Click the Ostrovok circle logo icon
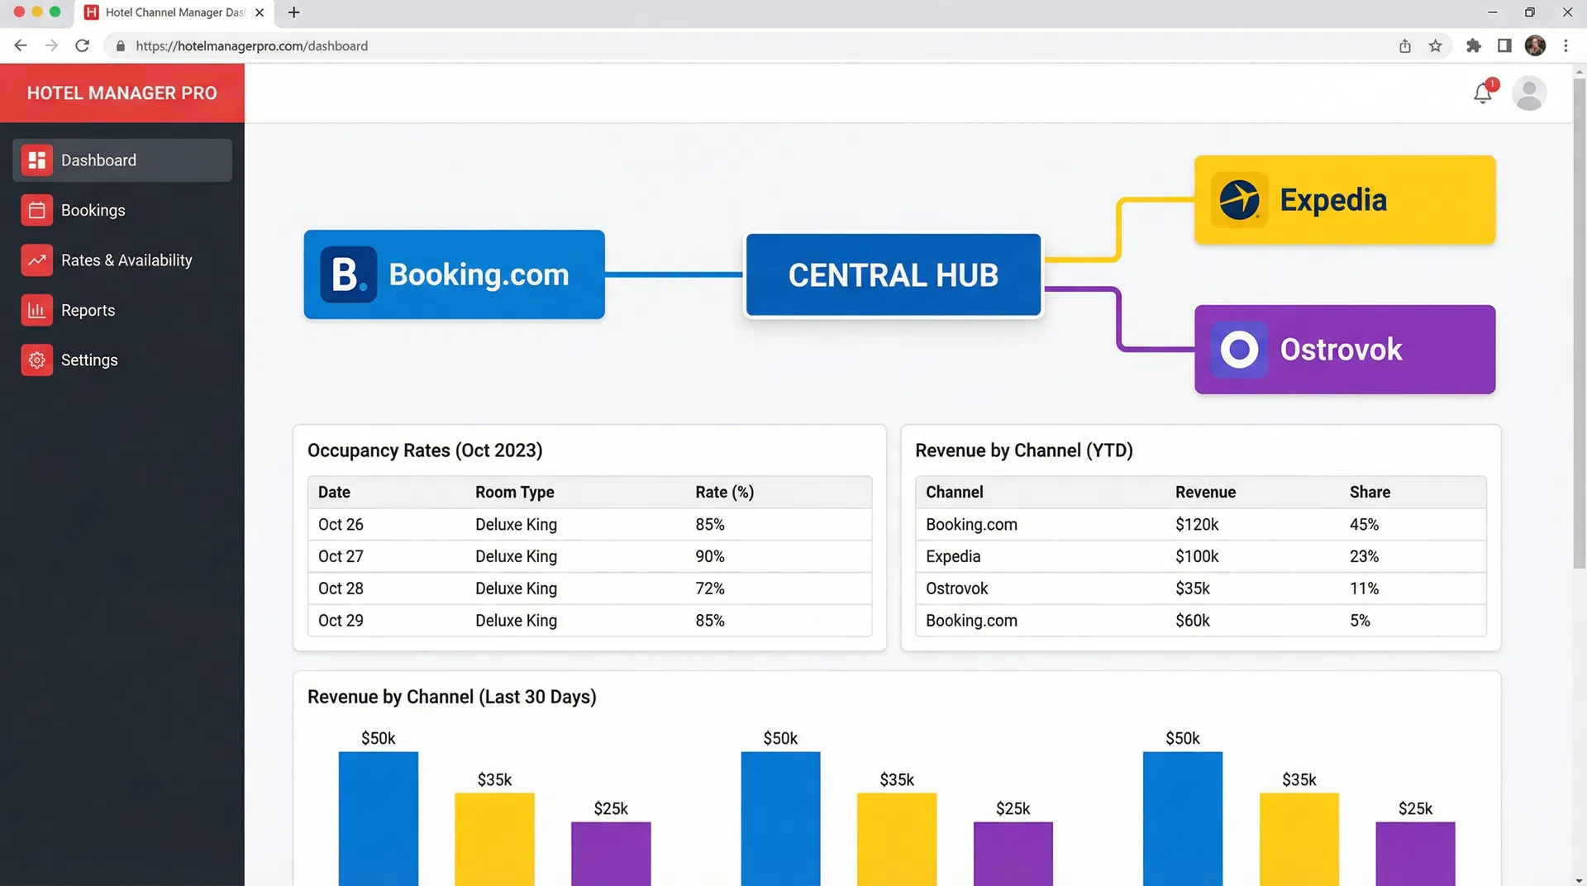Screen dimensions: 1587x886 point(1239,350)
